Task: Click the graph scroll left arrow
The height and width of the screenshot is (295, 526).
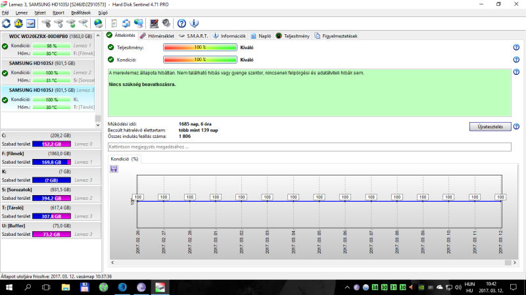Action: click(x=112, y=263)
